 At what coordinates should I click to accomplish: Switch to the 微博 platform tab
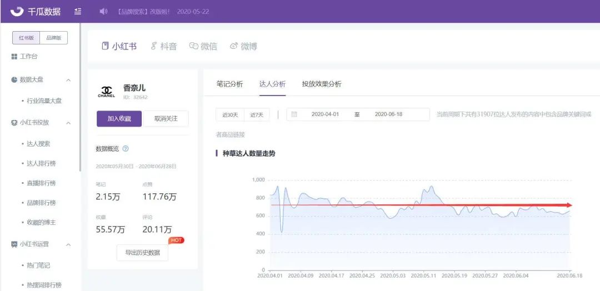pyautogui.click(x=243, y=46)
